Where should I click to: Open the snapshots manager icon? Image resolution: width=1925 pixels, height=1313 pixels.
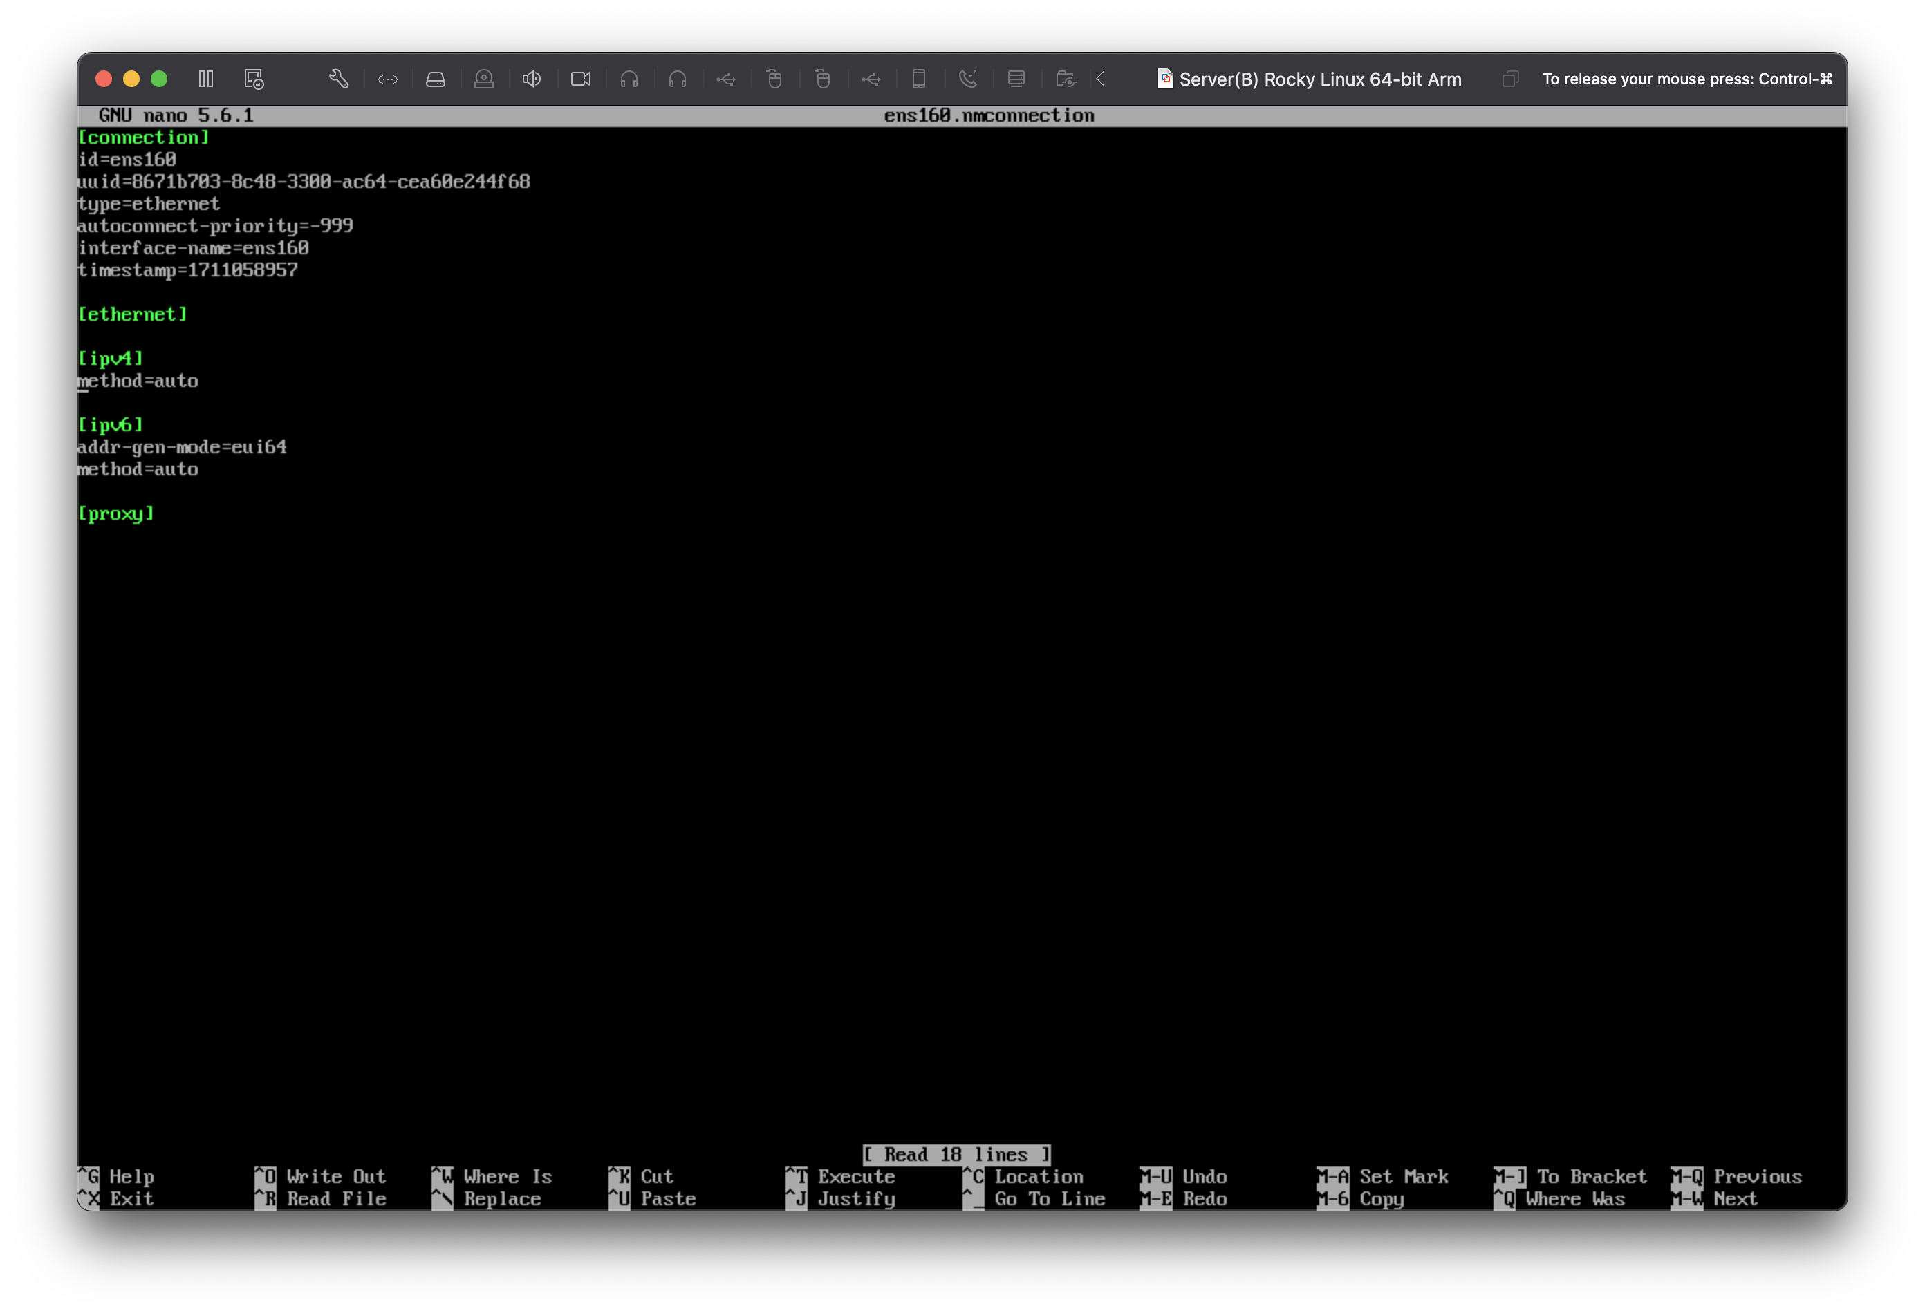pos(254,79)
